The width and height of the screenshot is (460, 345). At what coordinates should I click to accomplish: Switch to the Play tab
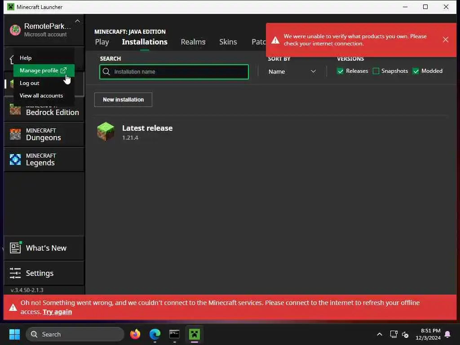pos(102,42)
